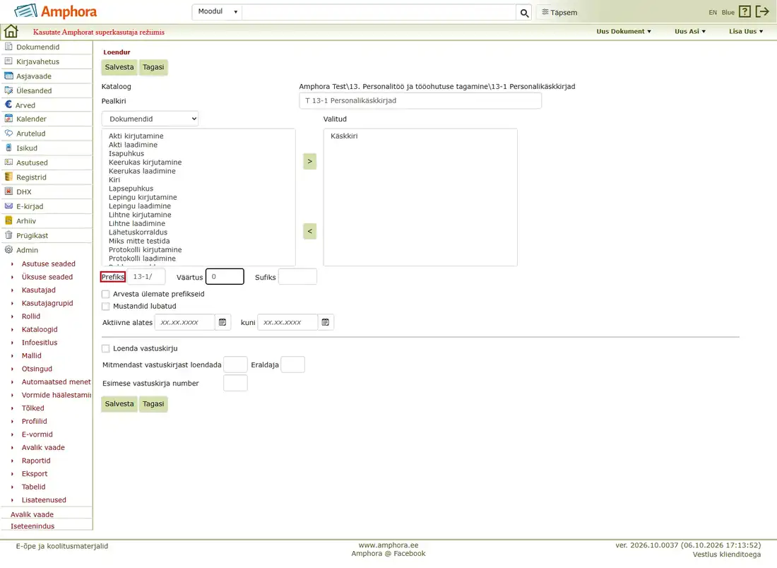Open the Dokumendid sidebar icon

(x=8, y=47)
